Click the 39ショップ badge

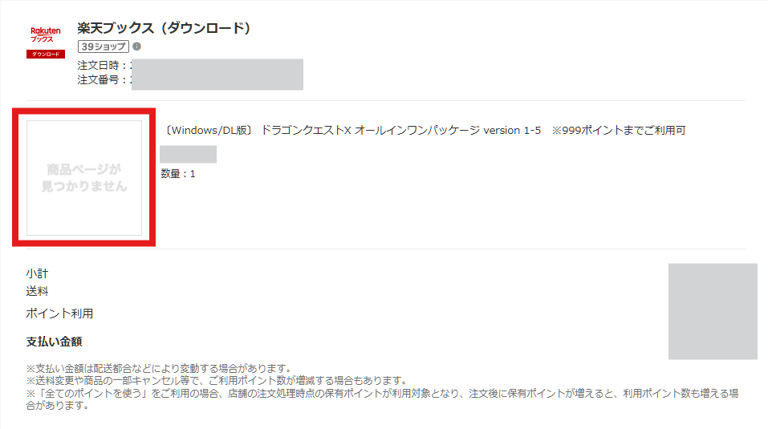(104, 47)
